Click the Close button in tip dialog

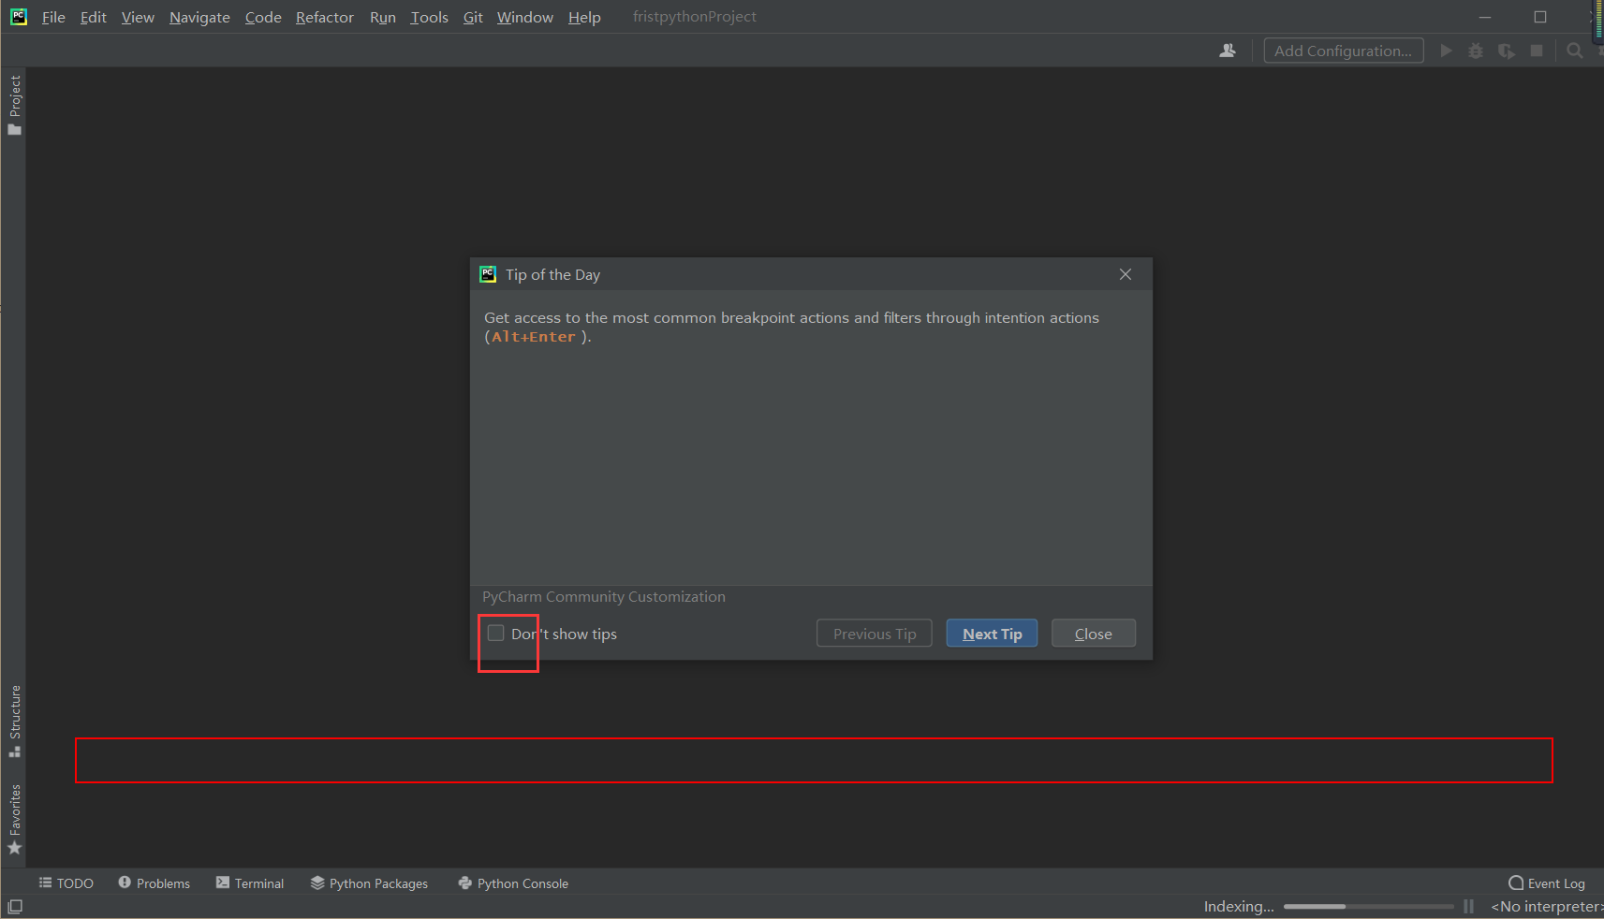1094,634
